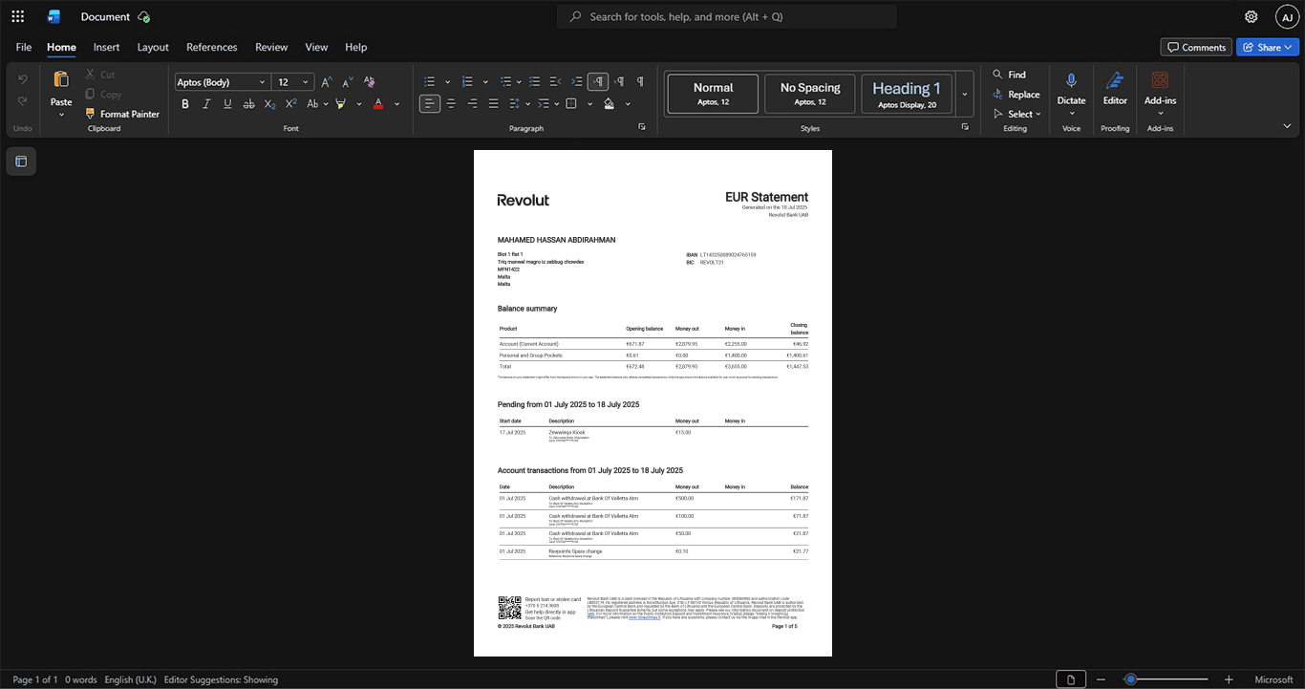Open the navigation pane icon left of the page

pos(21,161)
